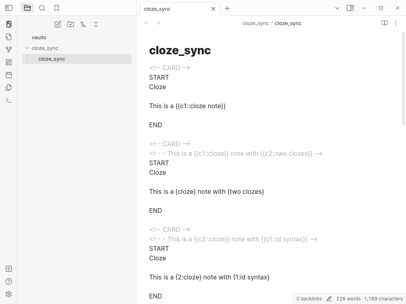This screenshot has width=406, height=304.
Task: Open the search panel
Action: 42,8
